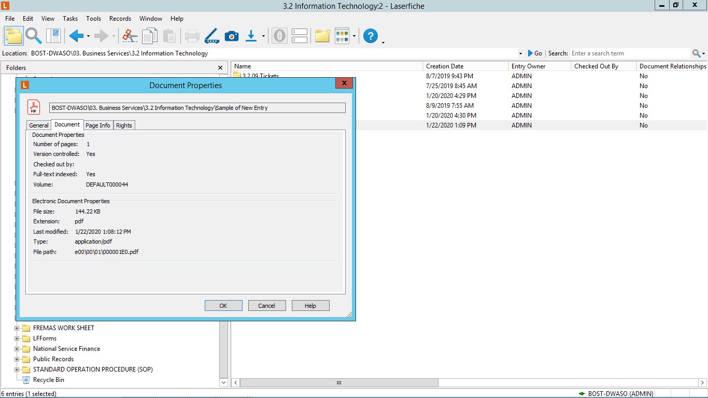Expand the Public Records folder node
This screenshot has width=708, height=398.
(x=17, y=359)
